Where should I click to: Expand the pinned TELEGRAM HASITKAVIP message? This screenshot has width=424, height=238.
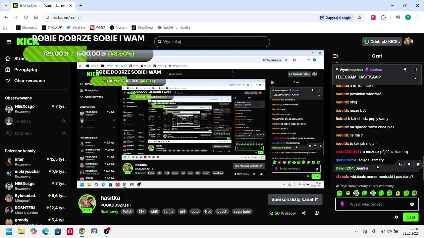point(416,79)
